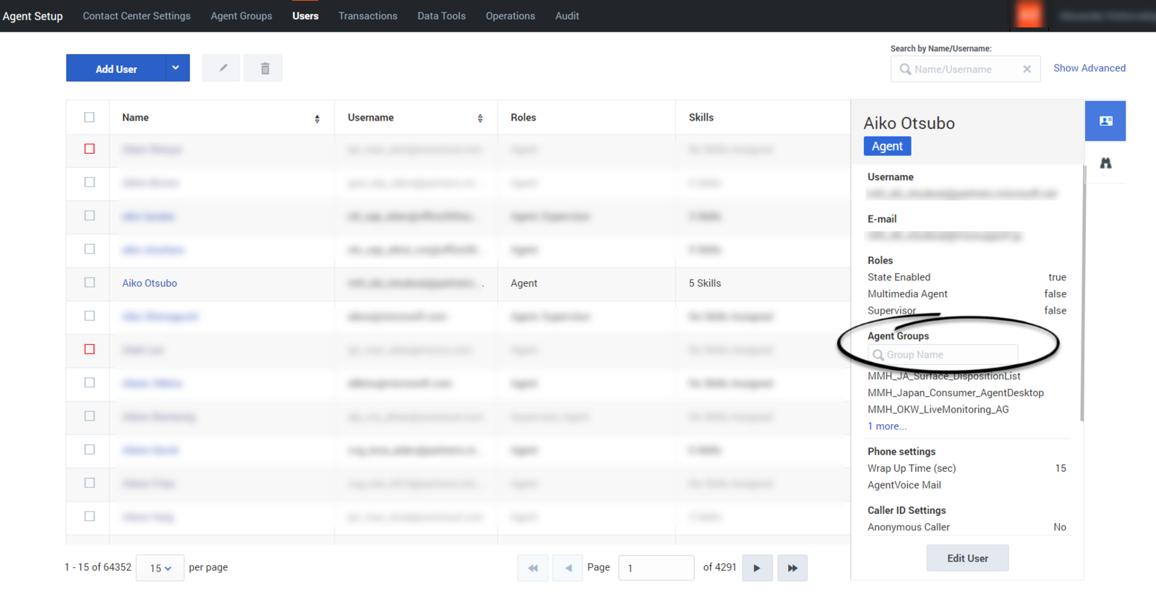This screenshot has height=594, width=1156.
Task: Sort by the Name column arrows
Action: click(317, 119)
